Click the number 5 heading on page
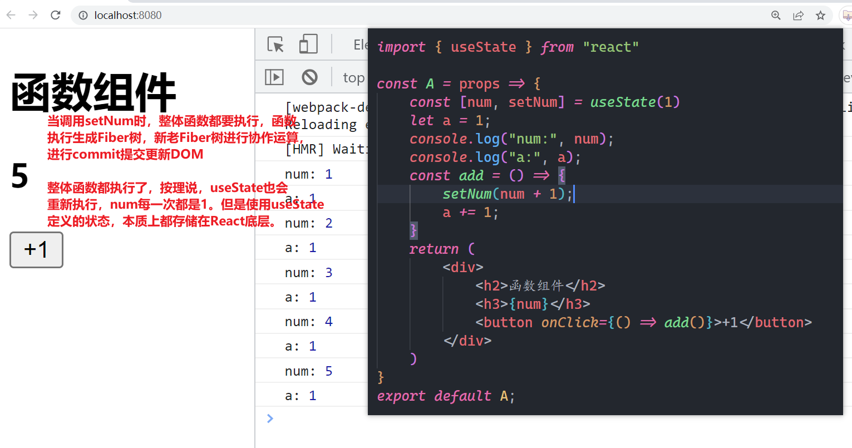852x448 pixels. [19, 176]
